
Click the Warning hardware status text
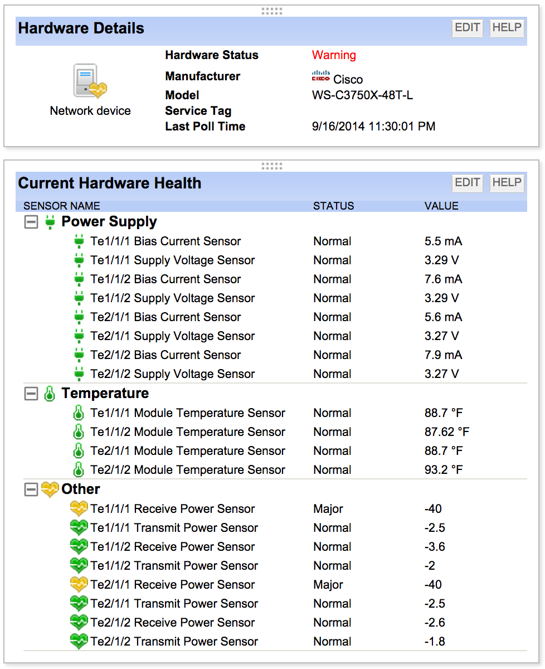(x=334, y=55)
